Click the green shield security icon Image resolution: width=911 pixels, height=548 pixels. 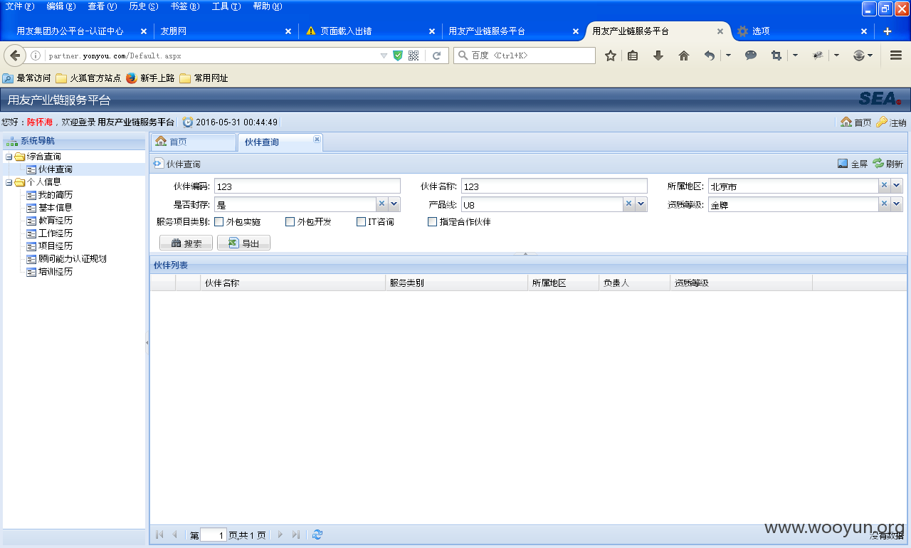tap(398, 56)
